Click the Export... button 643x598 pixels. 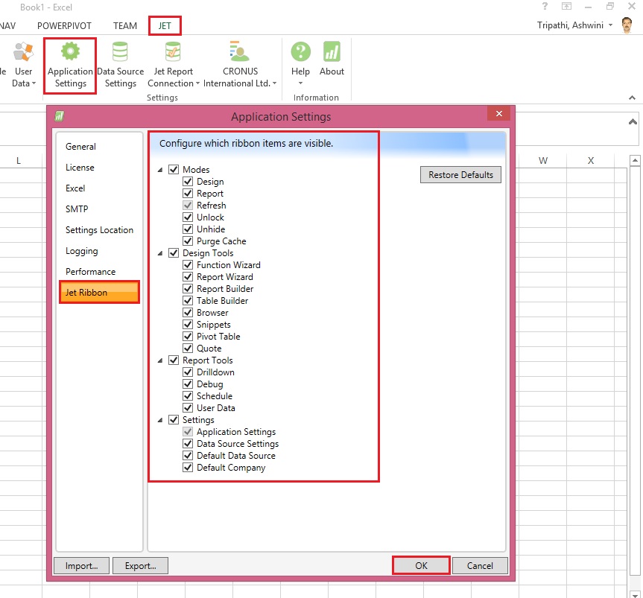coord(140,566)
